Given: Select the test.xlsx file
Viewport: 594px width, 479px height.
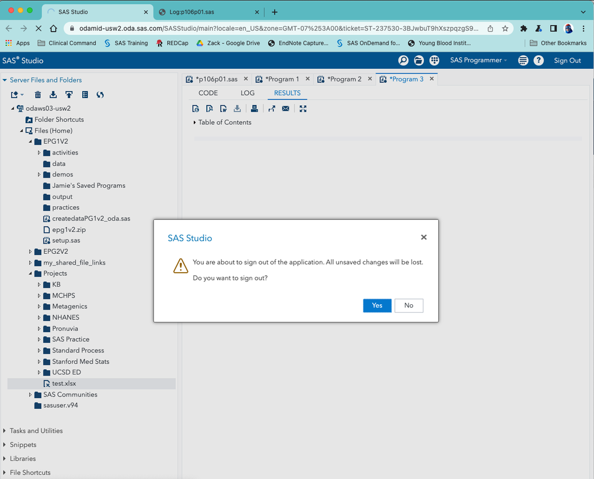Looking at the screenshot, I should [x=64, y=383].
